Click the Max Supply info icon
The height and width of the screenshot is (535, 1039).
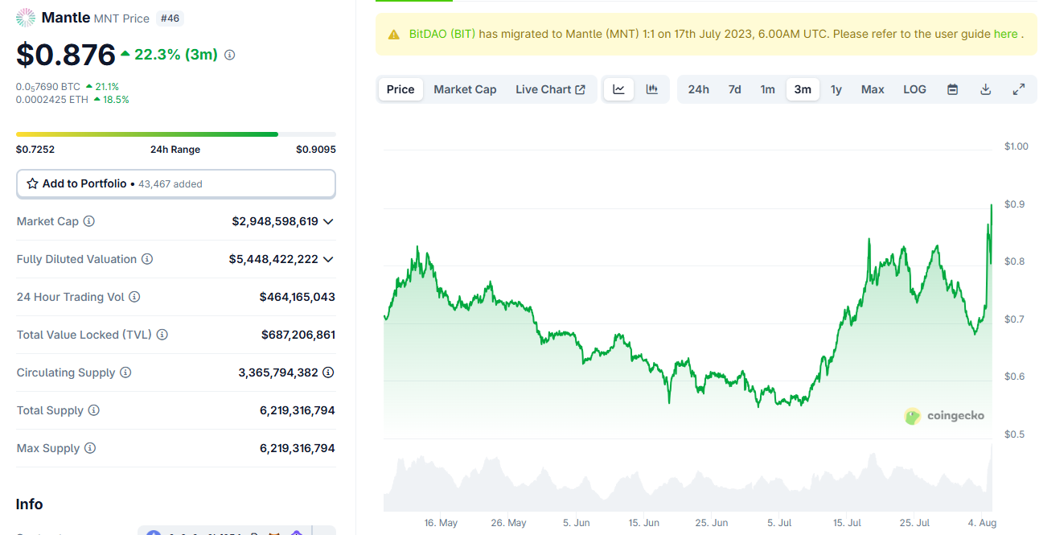(90, 448)
